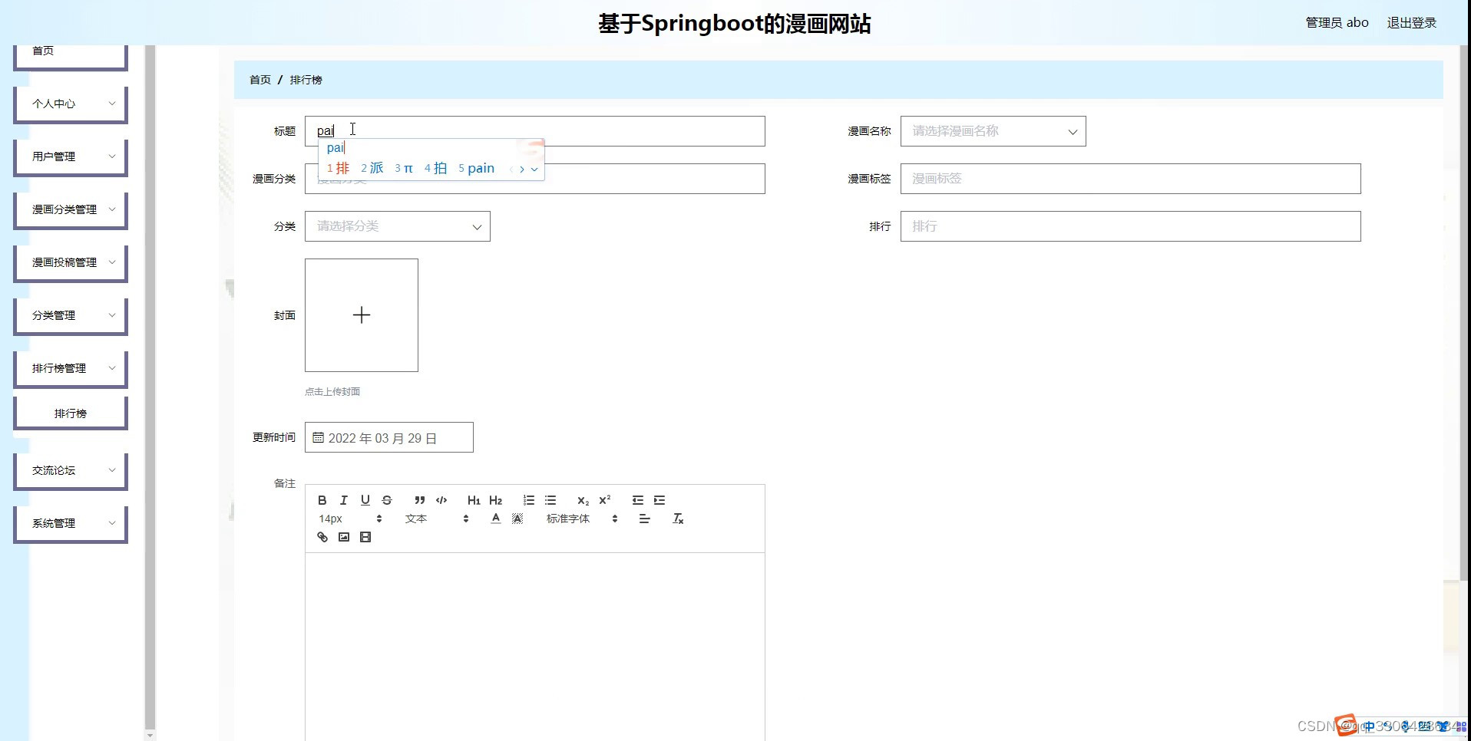The height and width of the screenshot is (741, 1471).
Task: Open the 分类 select dropdown
Action: [x=398, y=226]
